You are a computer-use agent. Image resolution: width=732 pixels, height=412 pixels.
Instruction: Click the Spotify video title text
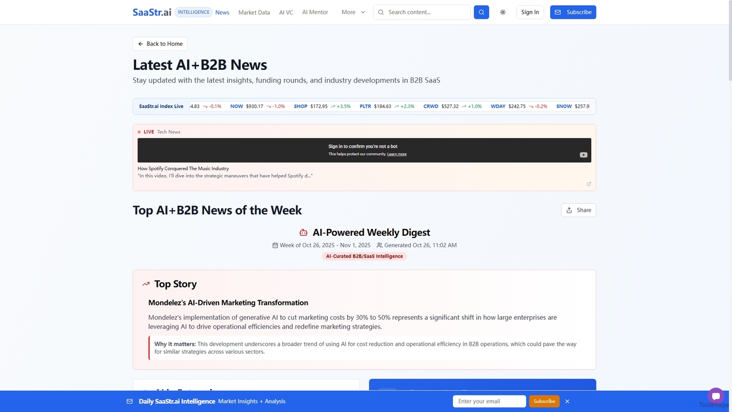183,169
